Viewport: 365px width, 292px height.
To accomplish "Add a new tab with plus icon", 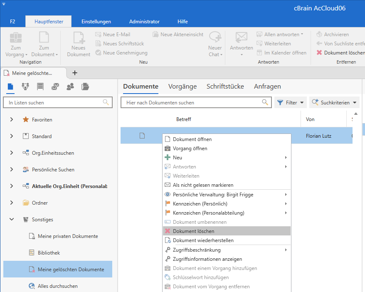I will (75, 73).
